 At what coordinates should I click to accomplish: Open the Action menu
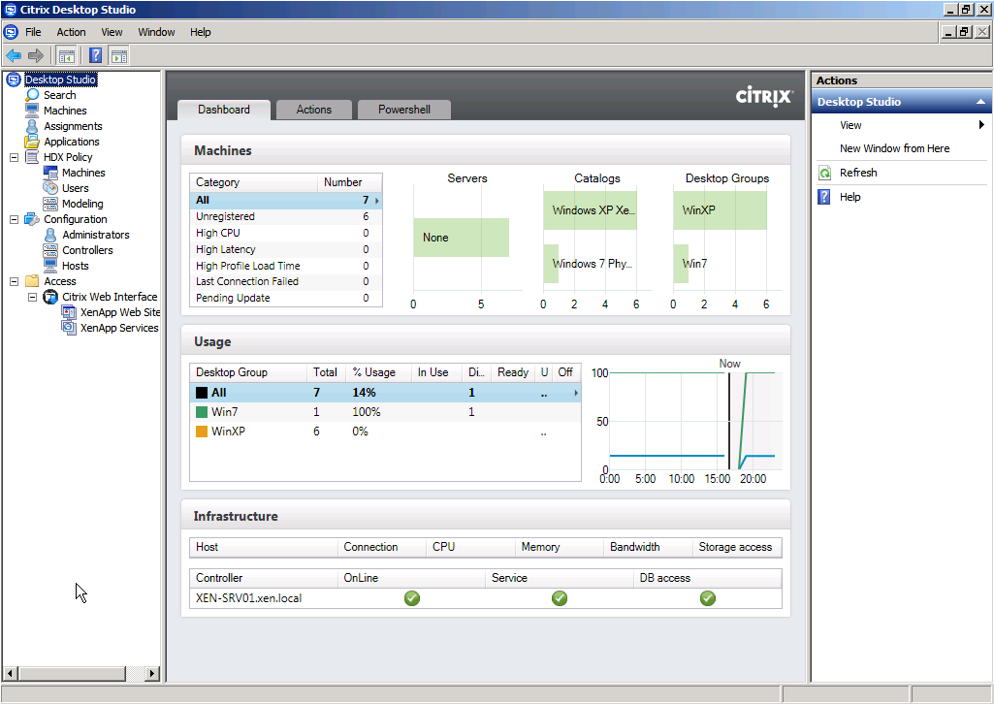71,32
